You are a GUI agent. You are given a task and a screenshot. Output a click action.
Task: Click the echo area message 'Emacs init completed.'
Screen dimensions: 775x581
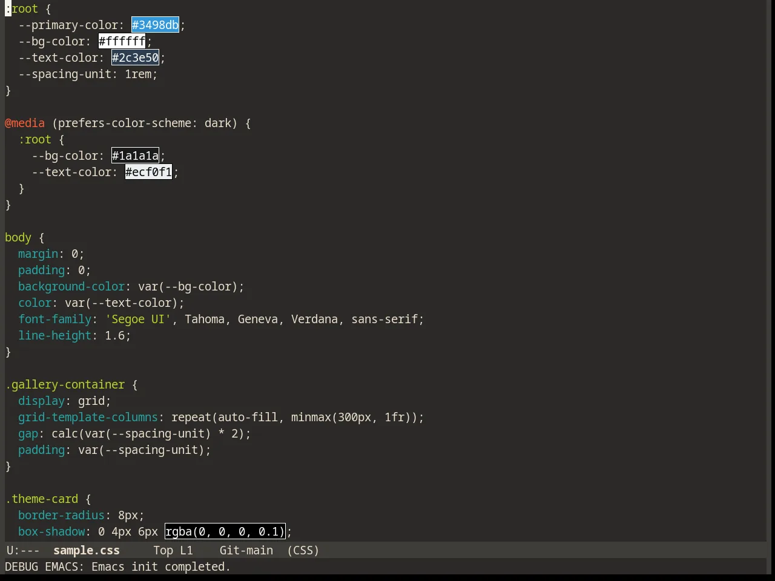[x=160, y=566]
